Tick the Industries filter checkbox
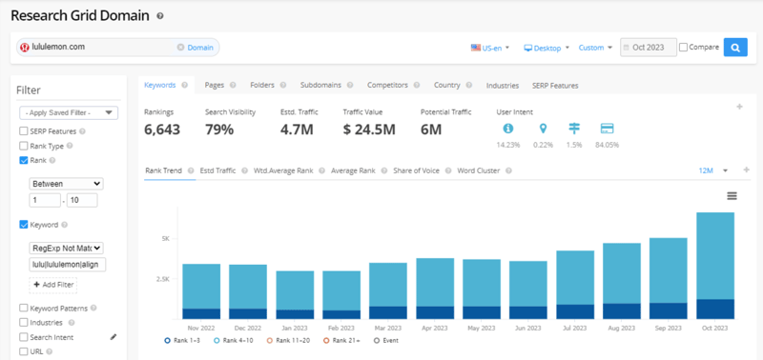The height and width of the screenshot is (360, 763). pyautogui.click(x=23, y=323)
